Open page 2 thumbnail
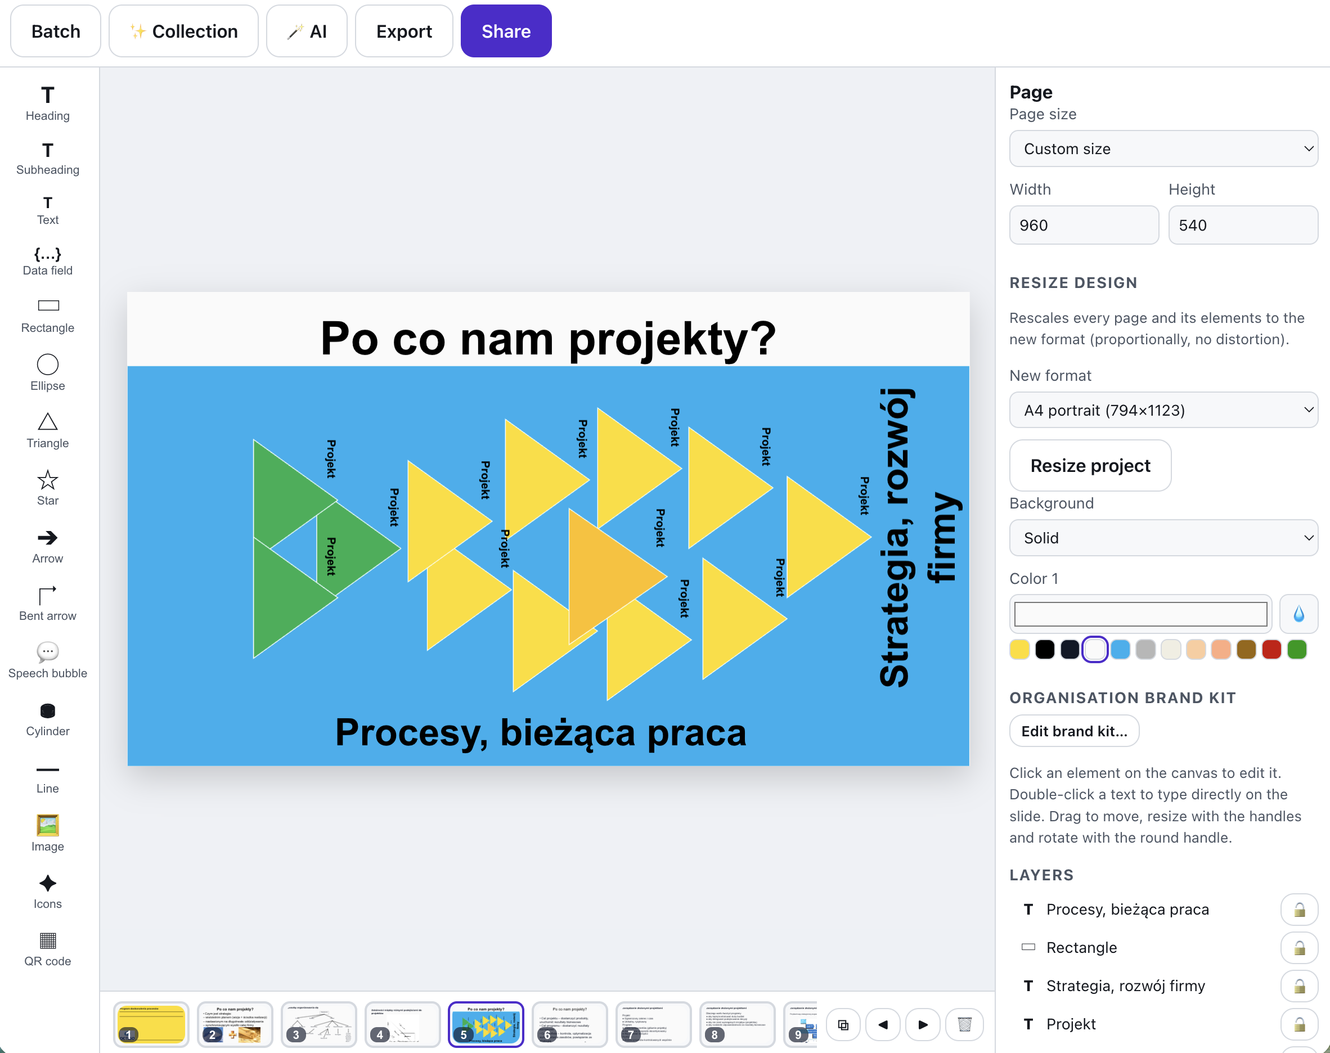The height and width of the screenshot is (1053, 1330). click(235, 1025)
